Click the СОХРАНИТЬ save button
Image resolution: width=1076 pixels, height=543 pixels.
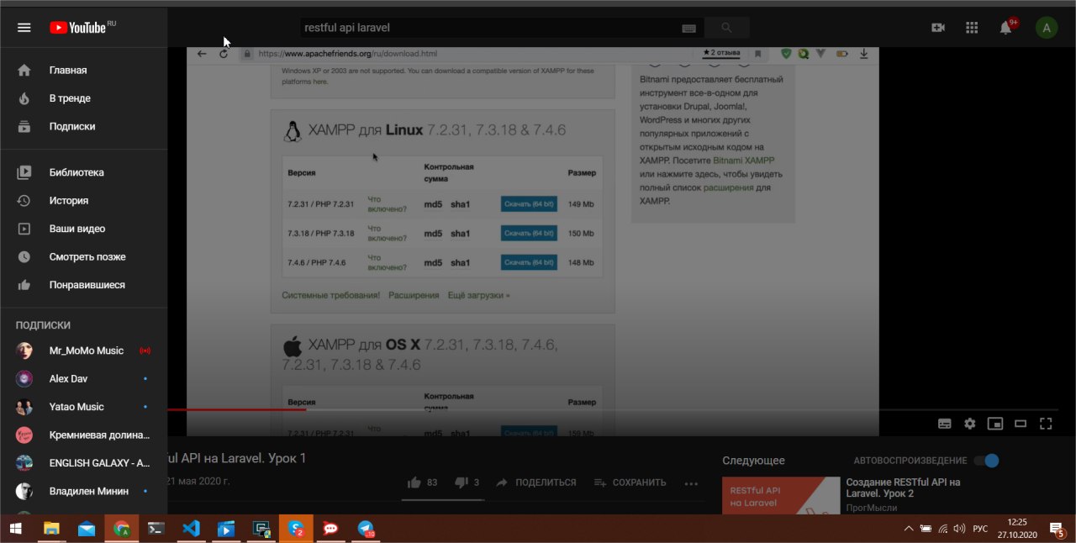(630, 482)
